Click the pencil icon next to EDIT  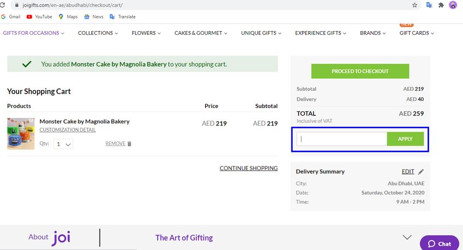tap(421, 171)
